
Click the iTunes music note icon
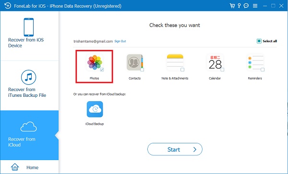coord(28,77)
